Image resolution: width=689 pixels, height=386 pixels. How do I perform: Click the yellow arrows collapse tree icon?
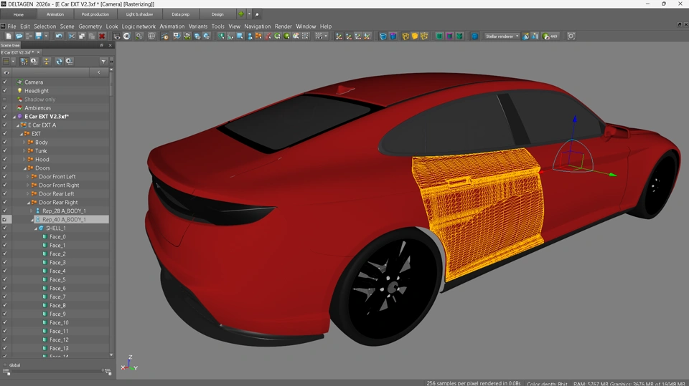pyautogui.click(x=47, y=62)
